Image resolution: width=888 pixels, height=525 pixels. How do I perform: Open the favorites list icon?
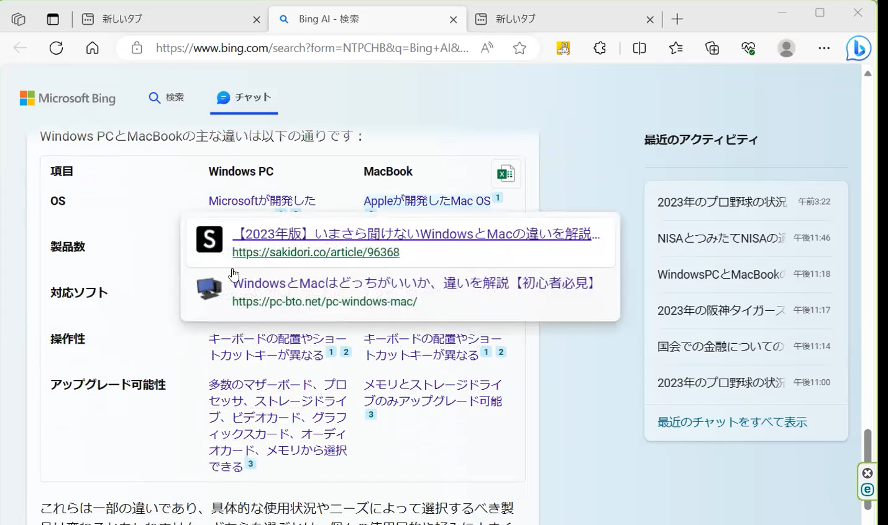675,48
